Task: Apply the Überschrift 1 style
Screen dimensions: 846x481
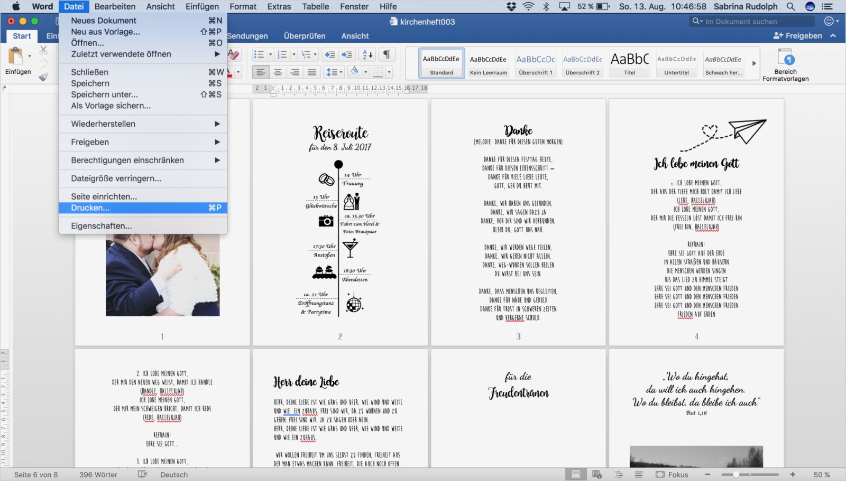Action: 535,63
